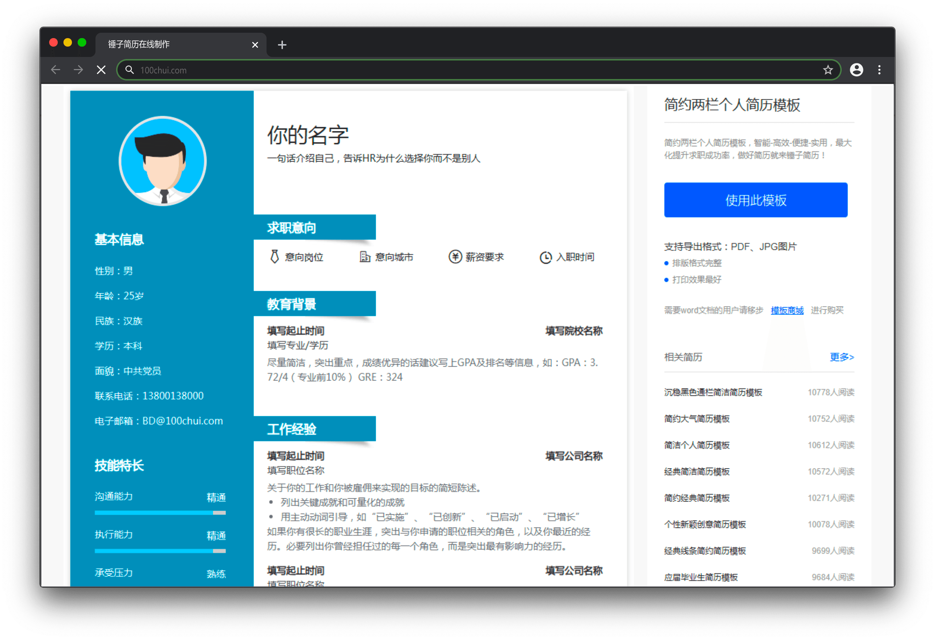Open 沉稳黑色通栏简洁简历模板 entry

click(713, 392)
